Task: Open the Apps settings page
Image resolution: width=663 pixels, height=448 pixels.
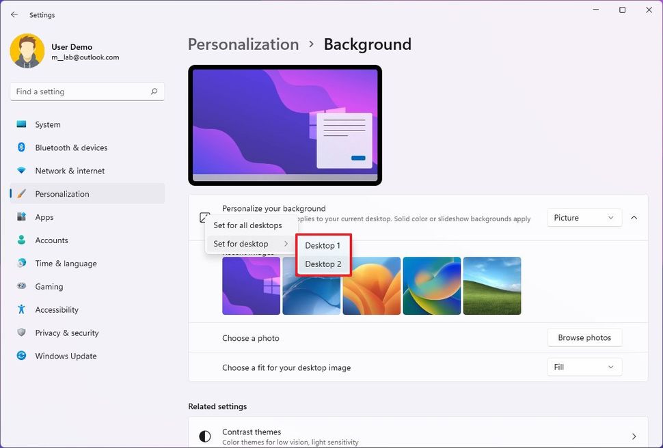Action: pos(44,217)
